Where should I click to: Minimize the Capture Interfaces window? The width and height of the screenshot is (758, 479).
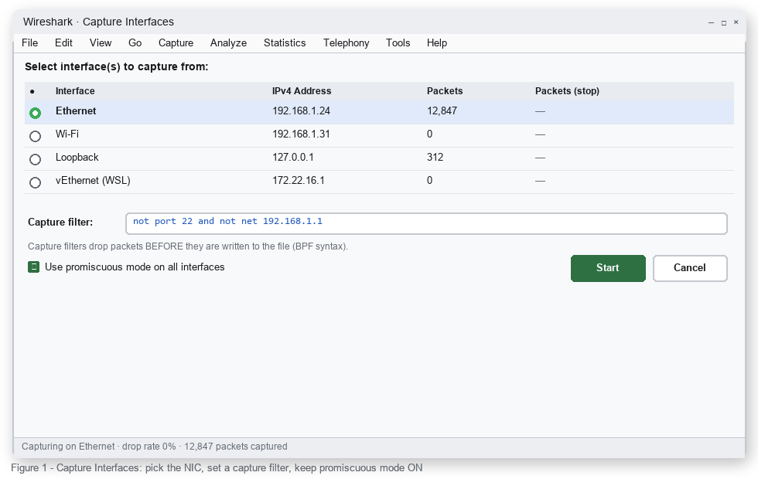pos(711,22)
